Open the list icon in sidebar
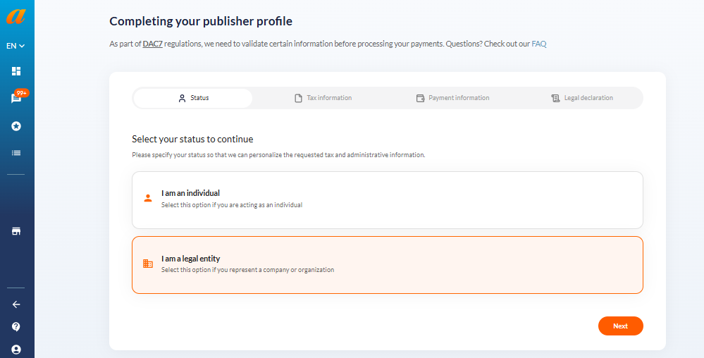The width and height of the screenshot is (704, 358). click(x=16, y=153)
